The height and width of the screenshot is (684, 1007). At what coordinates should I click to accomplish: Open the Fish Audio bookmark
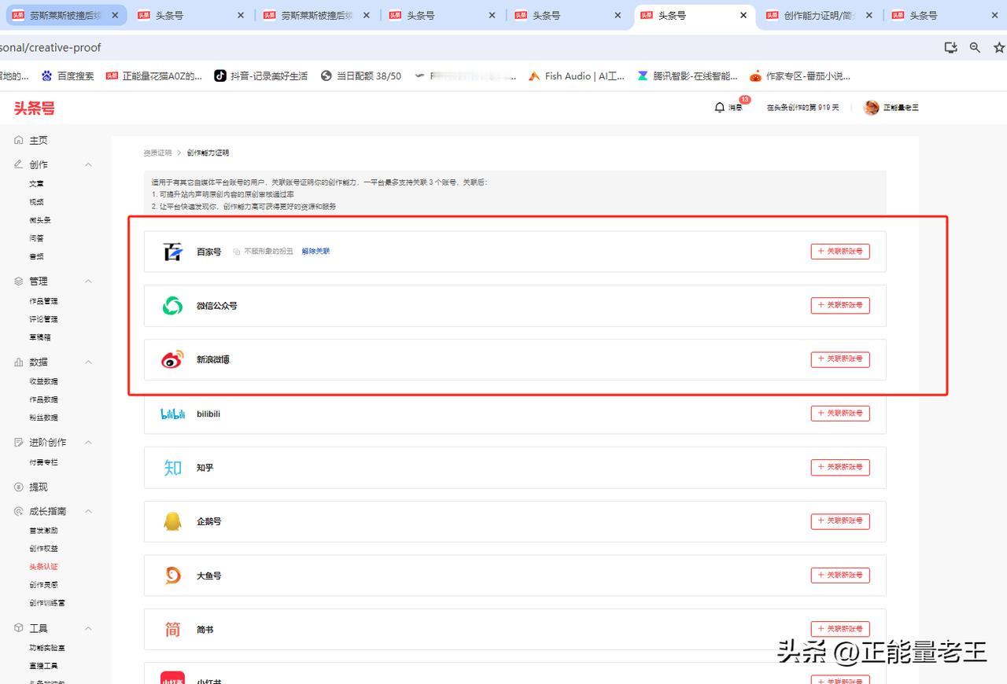(x=577, y=76)
